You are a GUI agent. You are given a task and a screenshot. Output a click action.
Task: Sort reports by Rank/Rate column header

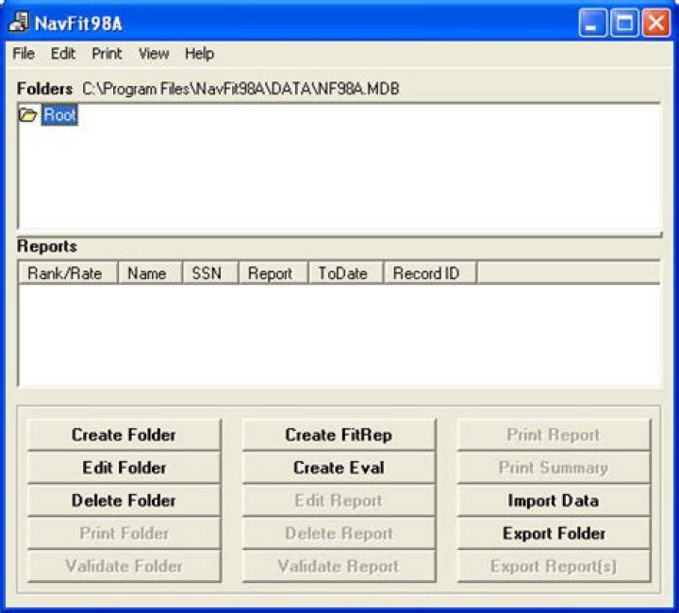pos(65,273)
